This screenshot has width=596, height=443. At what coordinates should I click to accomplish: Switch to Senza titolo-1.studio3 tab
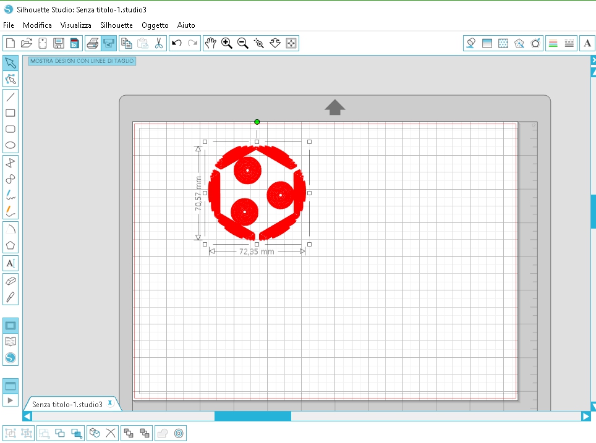(67, 404)
